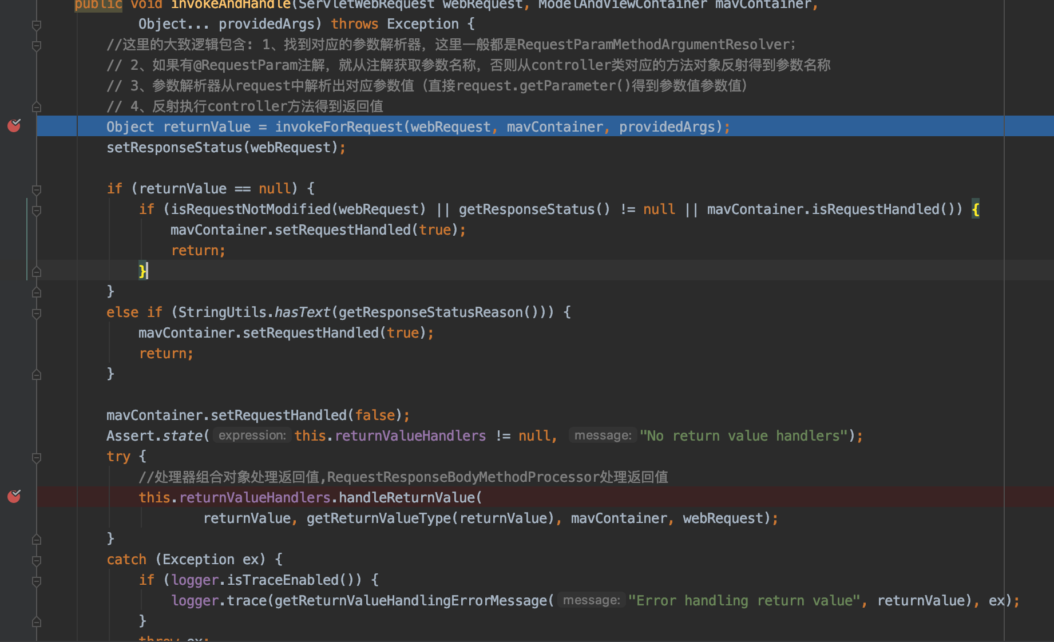The width and height of the screenshot is (1054, 642).
Task: Click the RequestParamMethodArgumentResolver comment
Action: (x=653, y=45)
